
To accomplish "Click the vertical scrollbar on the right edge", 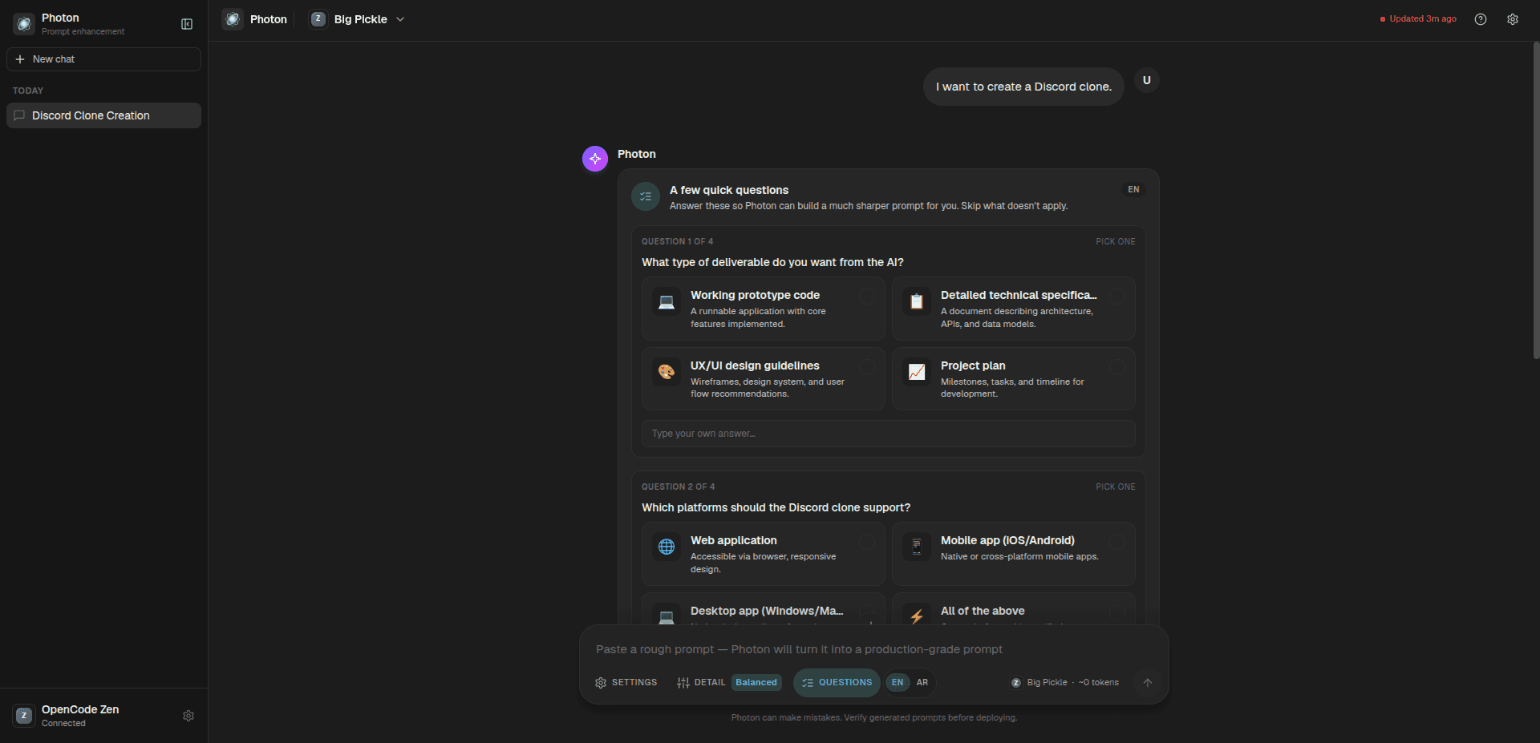I will [x=1536, y=200].
